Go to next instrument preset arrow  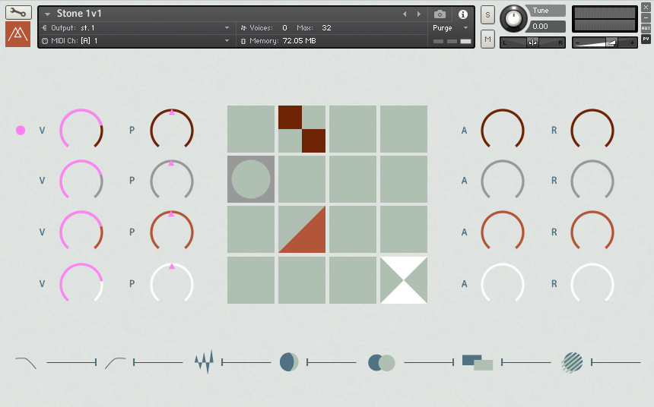coord(418,14)
